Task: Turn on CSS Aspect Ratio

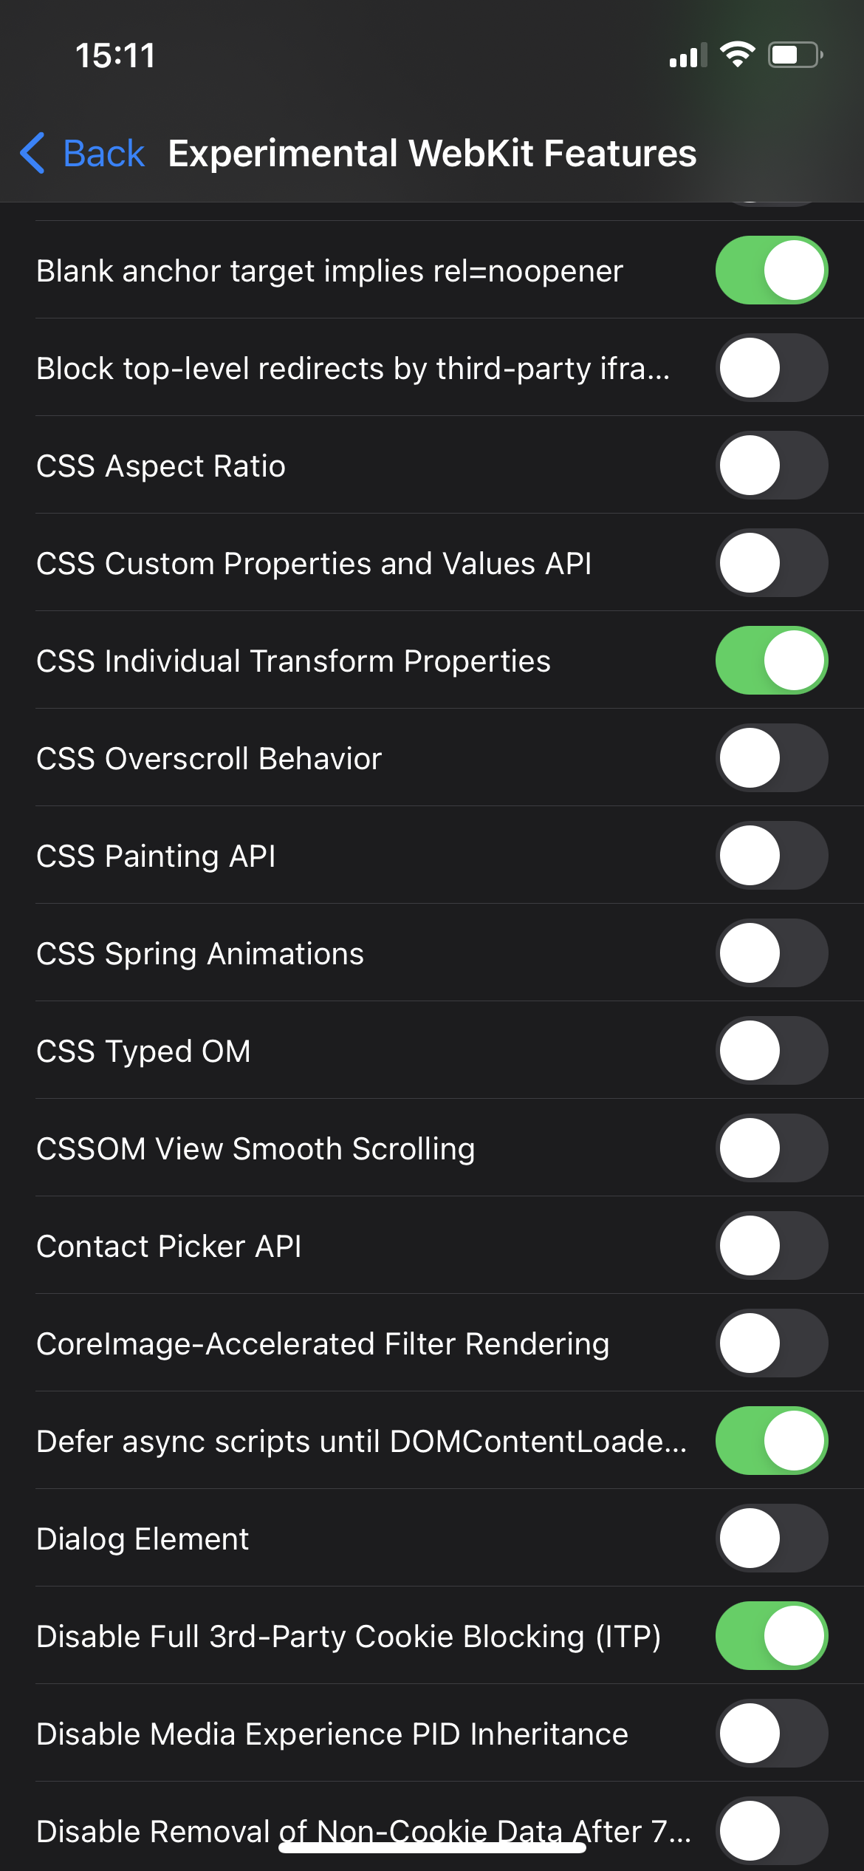Action: [771, 466]
